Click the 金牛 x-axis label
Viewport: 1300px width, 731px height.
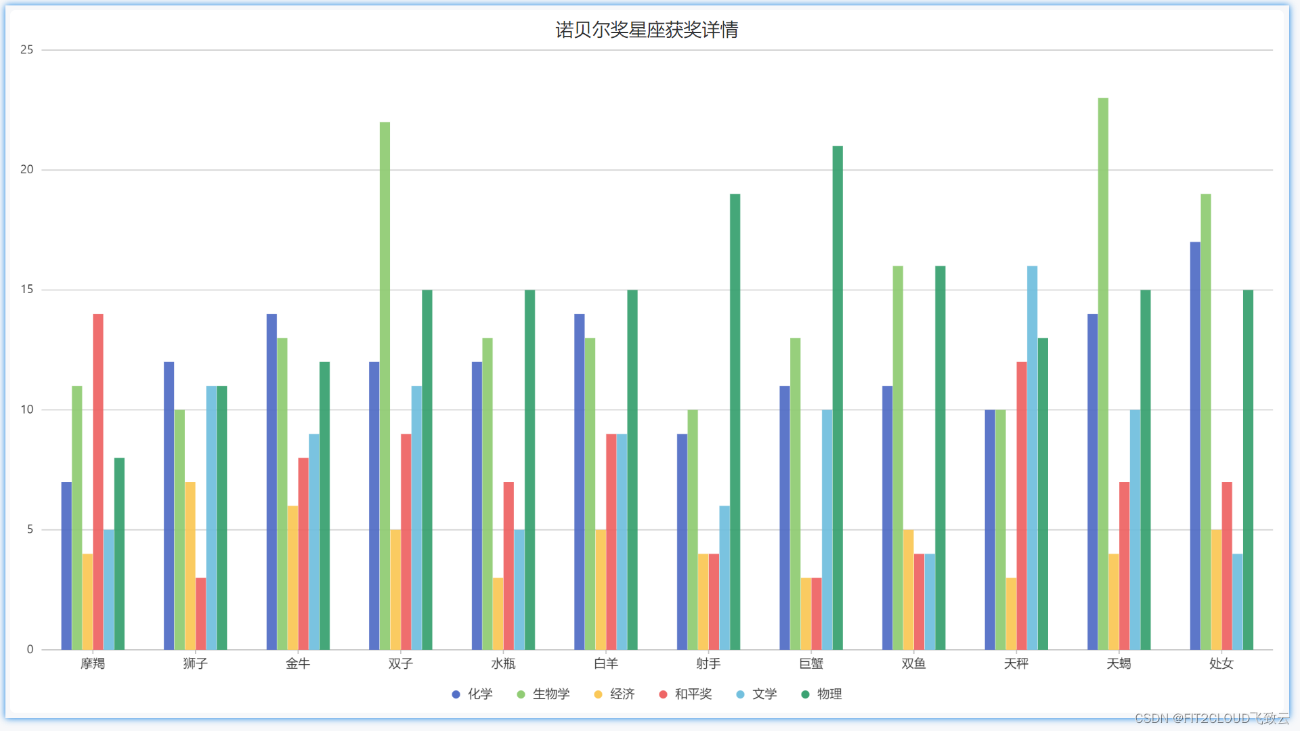tap(298, 663)
